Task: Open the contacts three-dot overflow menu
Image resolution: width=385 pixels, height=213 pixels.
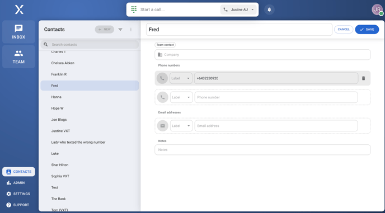Action: 131,30
